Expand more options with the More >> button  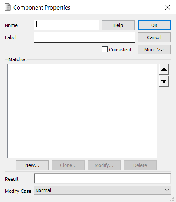coord(154,49)
